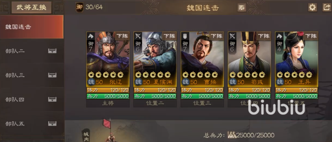
Task: Click the archive icon on 部队三
Action: [52, 75]
